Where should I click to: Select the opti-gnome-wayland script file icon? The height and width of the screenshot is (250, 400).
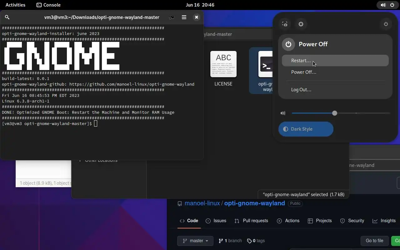pyautogui.click(x=266, y=64)
